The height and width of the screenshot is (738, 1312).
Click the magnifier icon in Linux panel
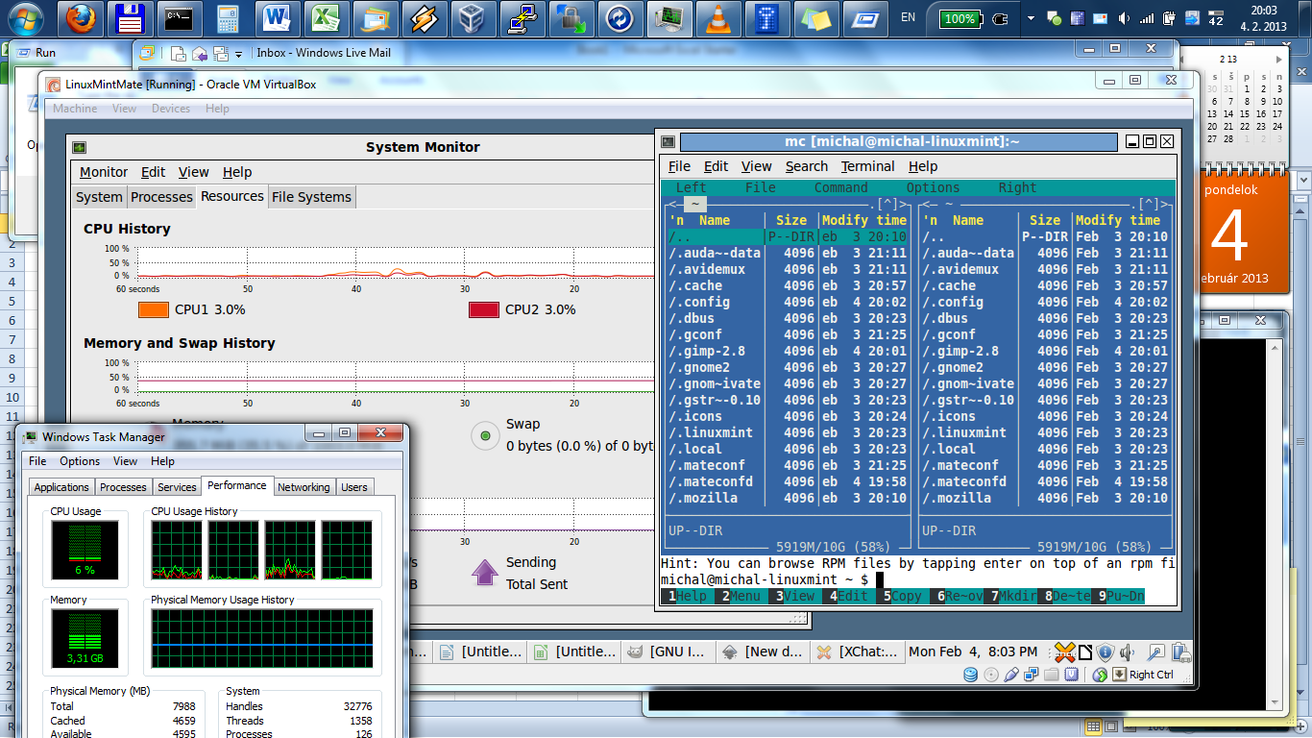pyautogui.click(x=1156, y=652)
